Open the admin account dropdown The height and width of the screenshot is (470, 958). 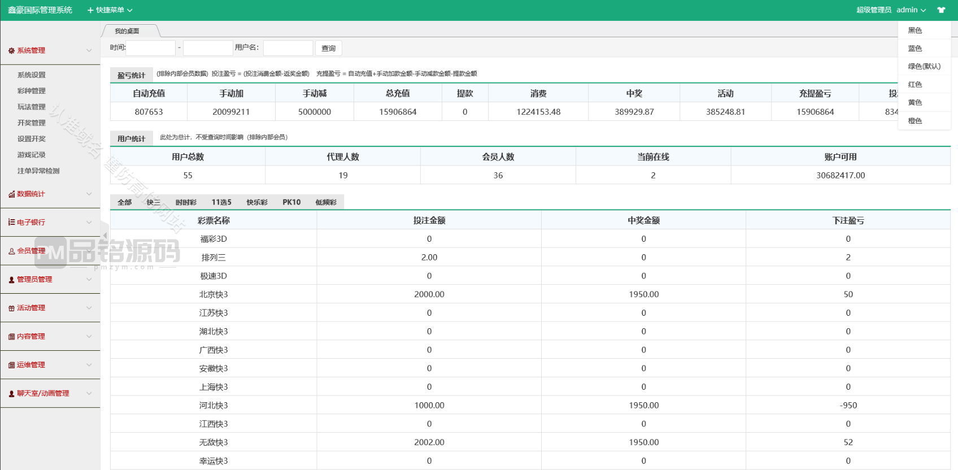coord(911,10)
